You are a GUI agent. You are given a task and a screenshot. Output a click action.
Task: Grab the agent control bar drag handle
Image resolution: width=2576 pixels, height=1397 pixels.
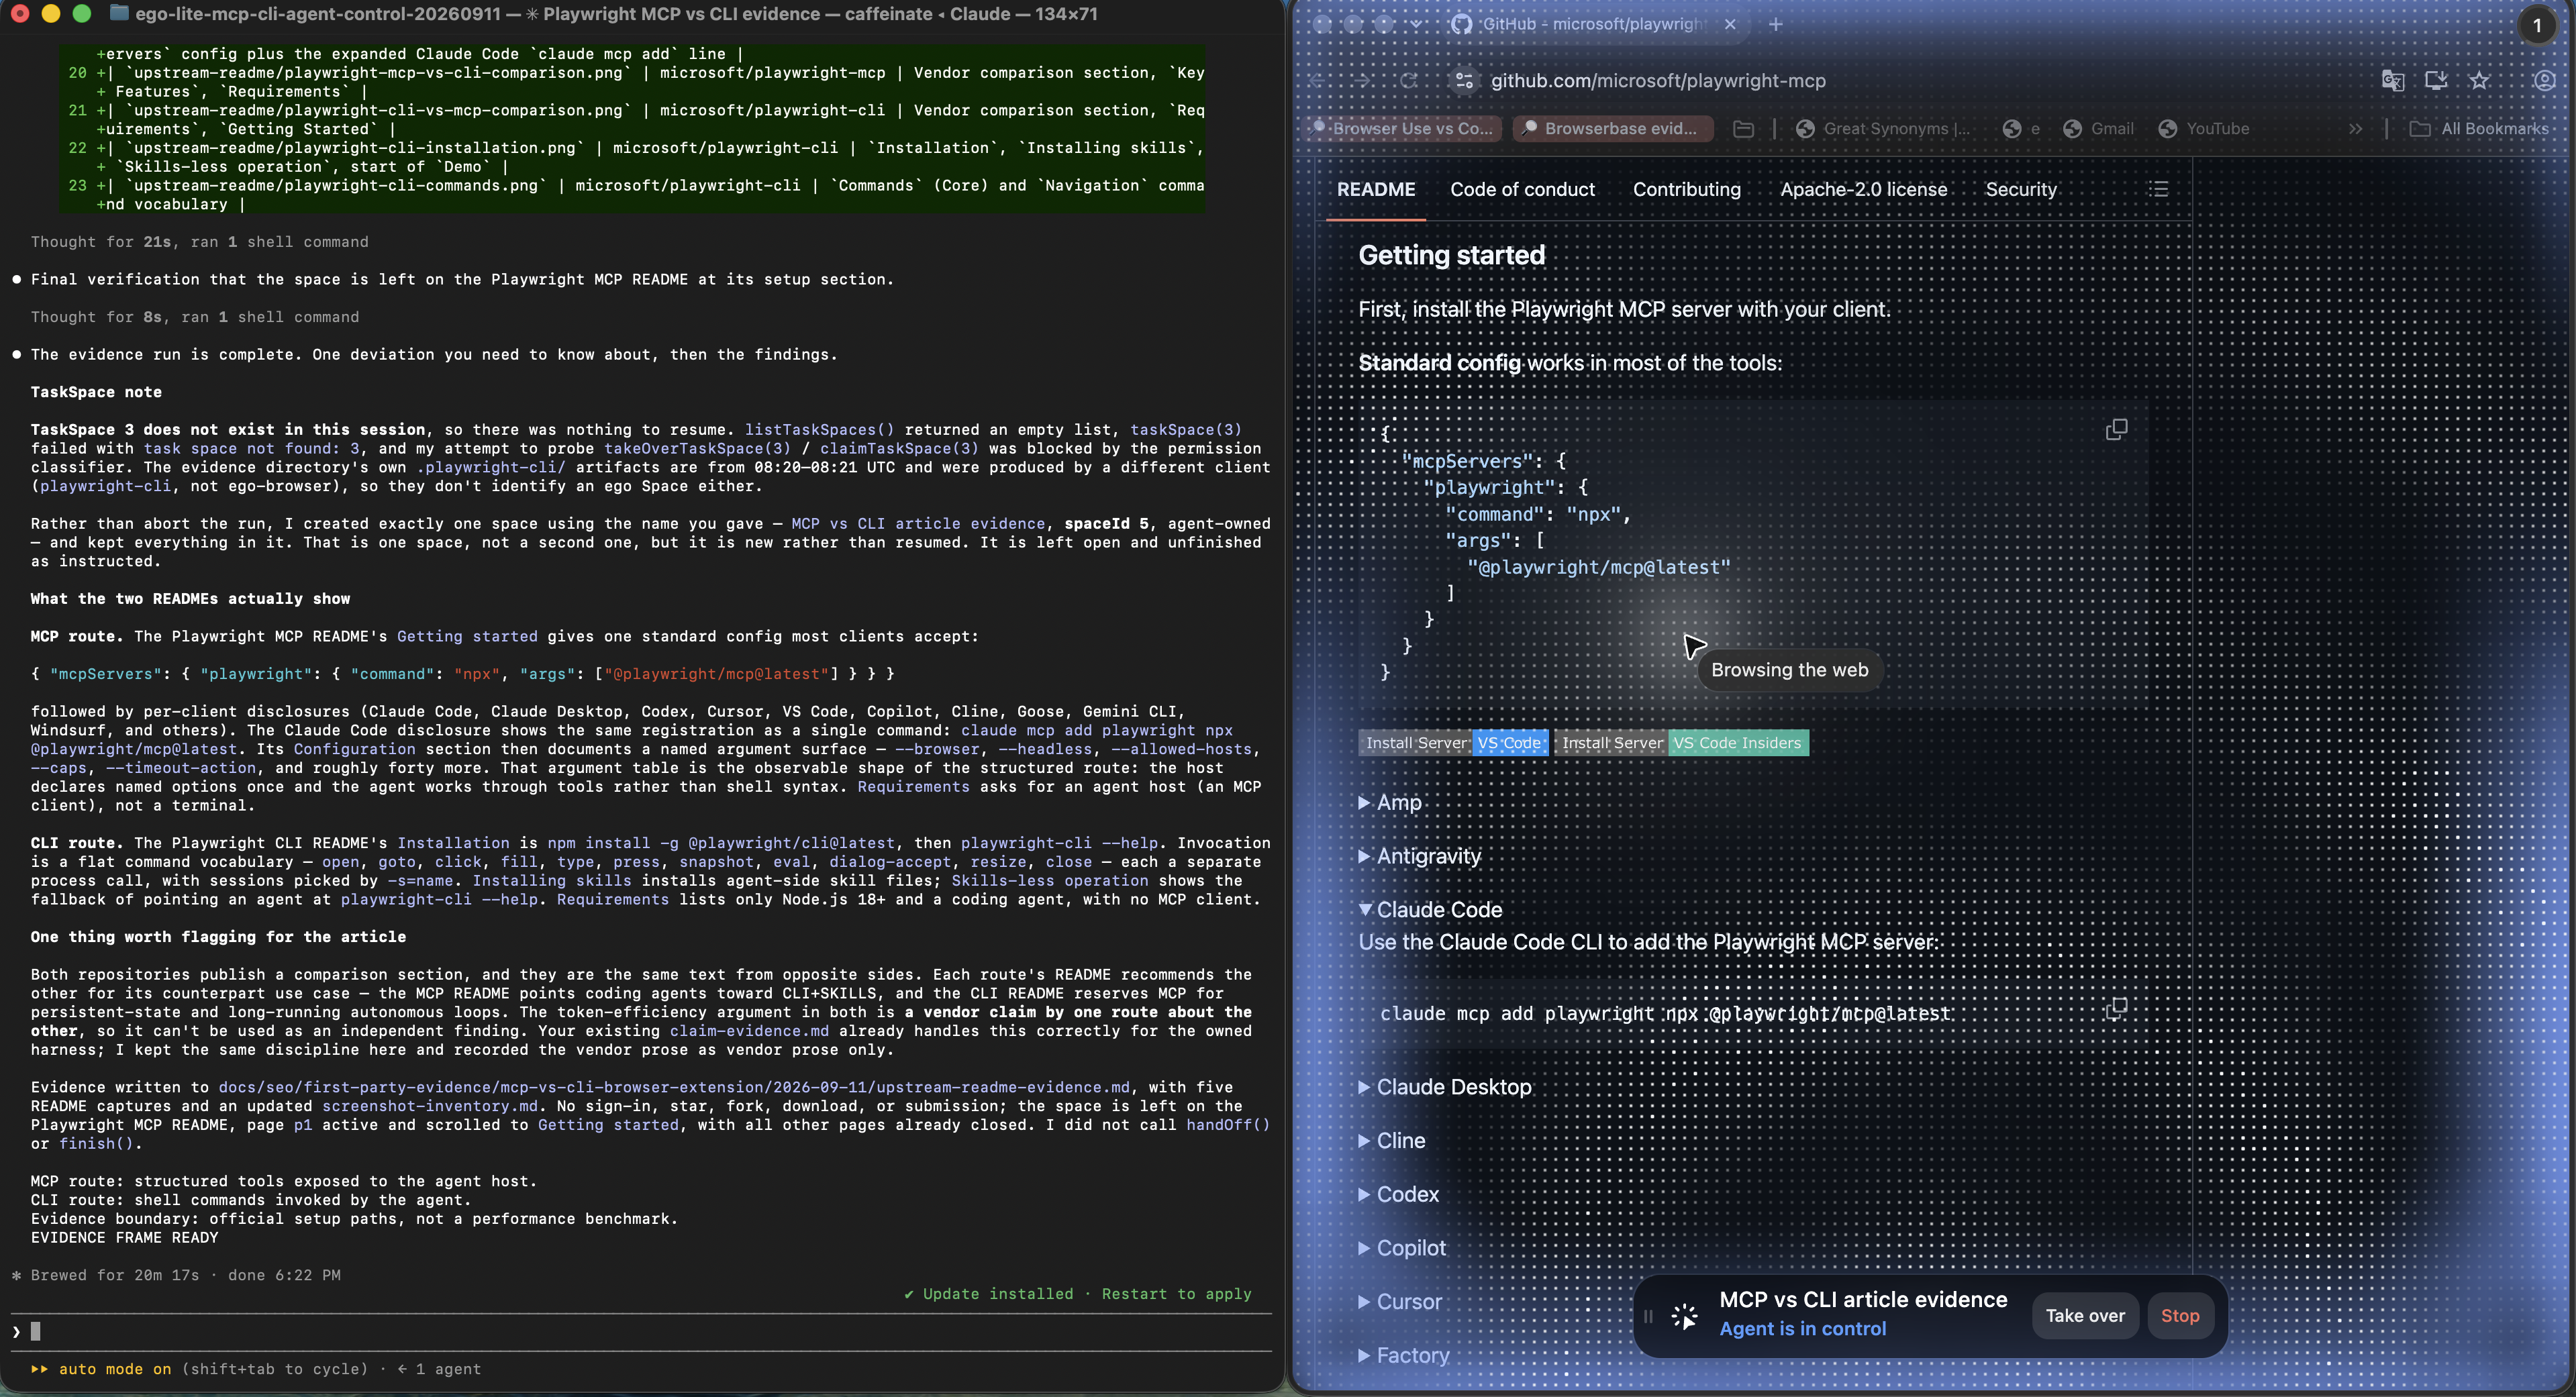tap(1648, 1316)
